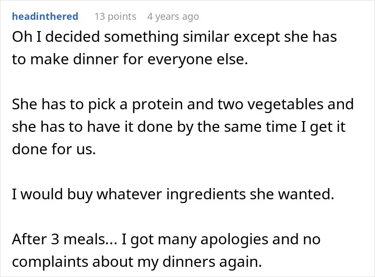Click the line to make dinner for everyone else
This screenshot has width=375, height=277.
(x=130, y=59)
